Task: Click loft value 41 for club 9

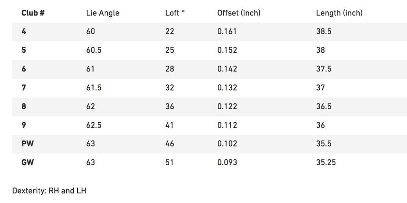Action: [x=170, y=125]
